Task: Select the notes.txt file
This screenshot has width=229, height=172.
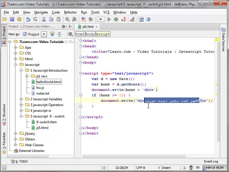Action: [43, 93]
